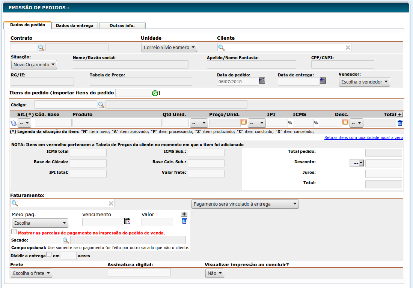Expand the Situação dropdown Novo Orçamento
The height and width of the screenshot is (288, 413).
click(34, 65)
